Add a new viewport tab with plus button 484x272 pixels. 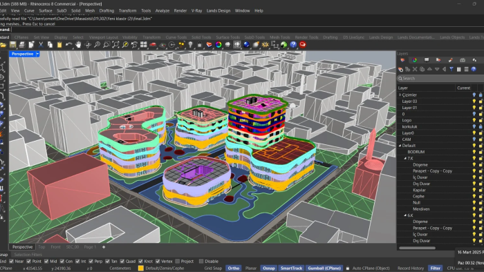(x=104, y=247)
